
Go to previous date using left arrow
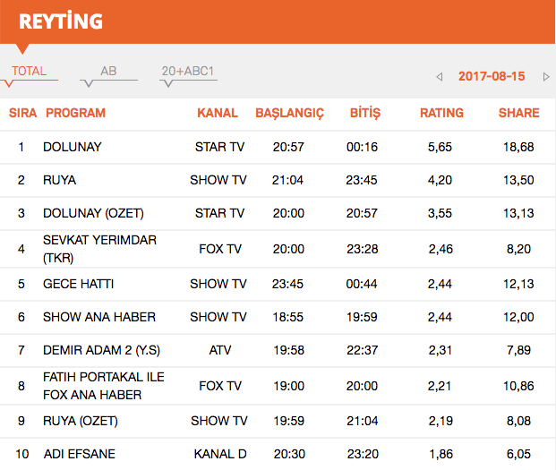coord(440,77)
